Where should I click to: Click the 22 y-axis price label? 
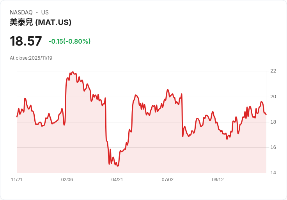(x=273, y=71)
